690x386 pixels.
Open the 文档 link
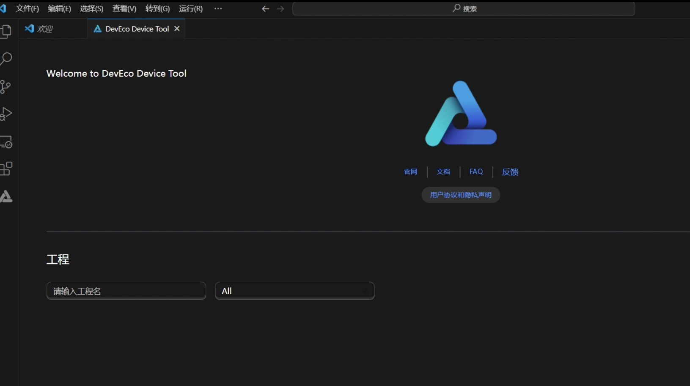pos(443,172)
